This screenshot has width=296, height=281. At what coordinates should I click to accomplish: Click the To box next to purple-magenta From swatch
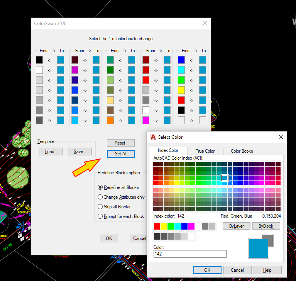(x=96, y=70)
